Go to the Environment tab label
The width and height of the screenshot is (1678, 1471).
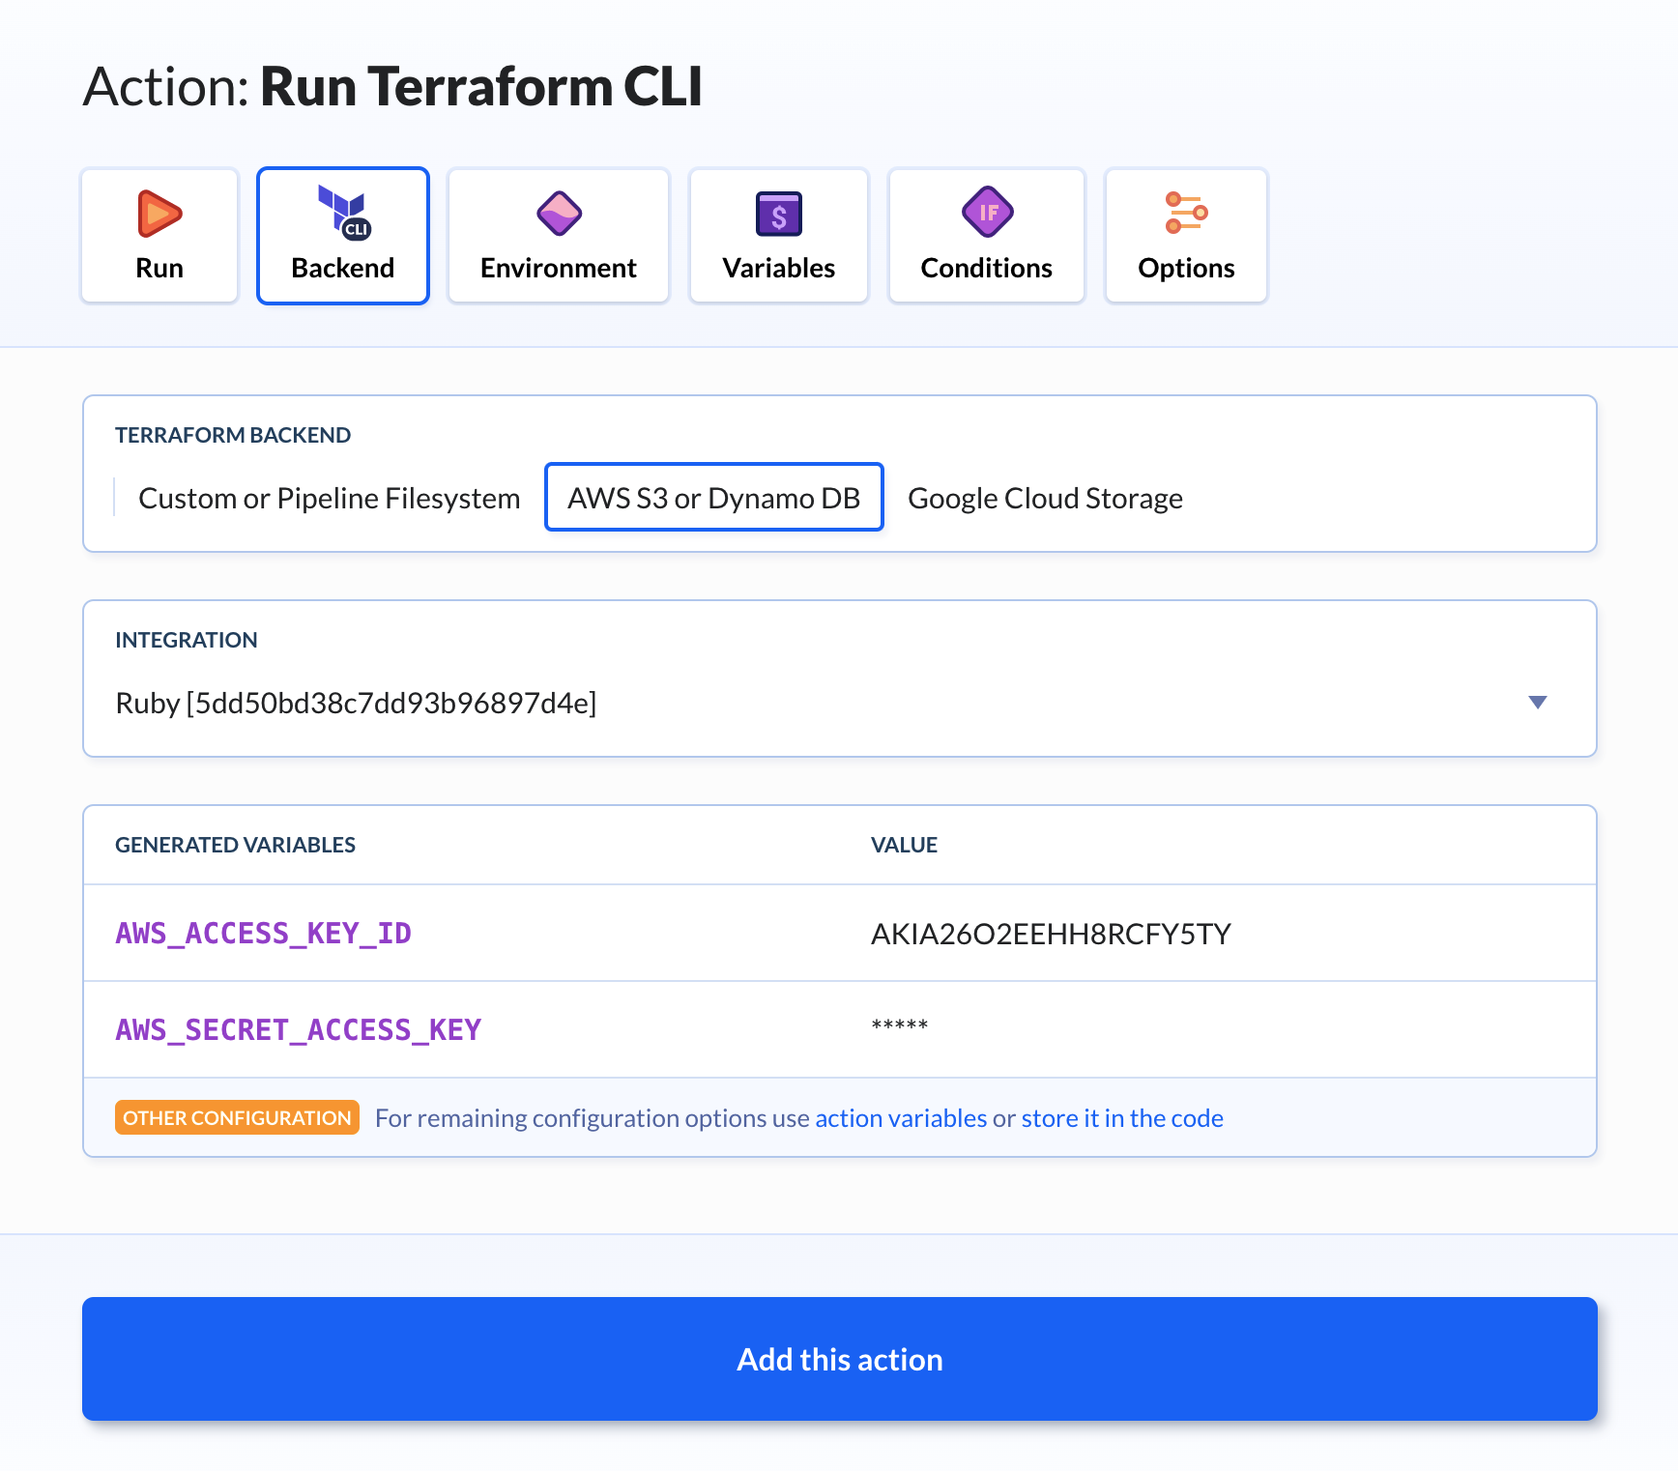tap(559, 268)
